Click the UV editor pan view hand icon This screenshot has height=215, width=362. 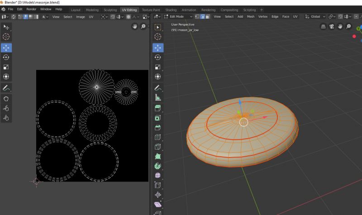coord(135,26)
